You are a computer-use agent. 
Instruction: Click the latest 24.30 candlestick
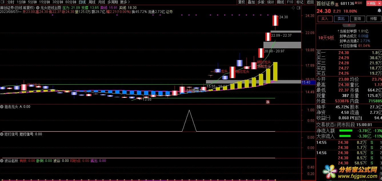(x=275, y=21)
